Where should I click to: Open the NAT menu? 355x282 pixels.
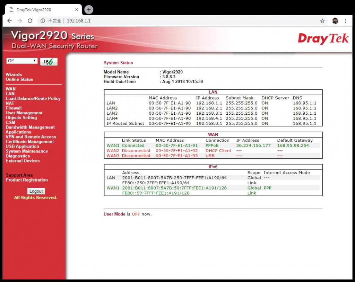pyautogui.click(x=10, y=103)
